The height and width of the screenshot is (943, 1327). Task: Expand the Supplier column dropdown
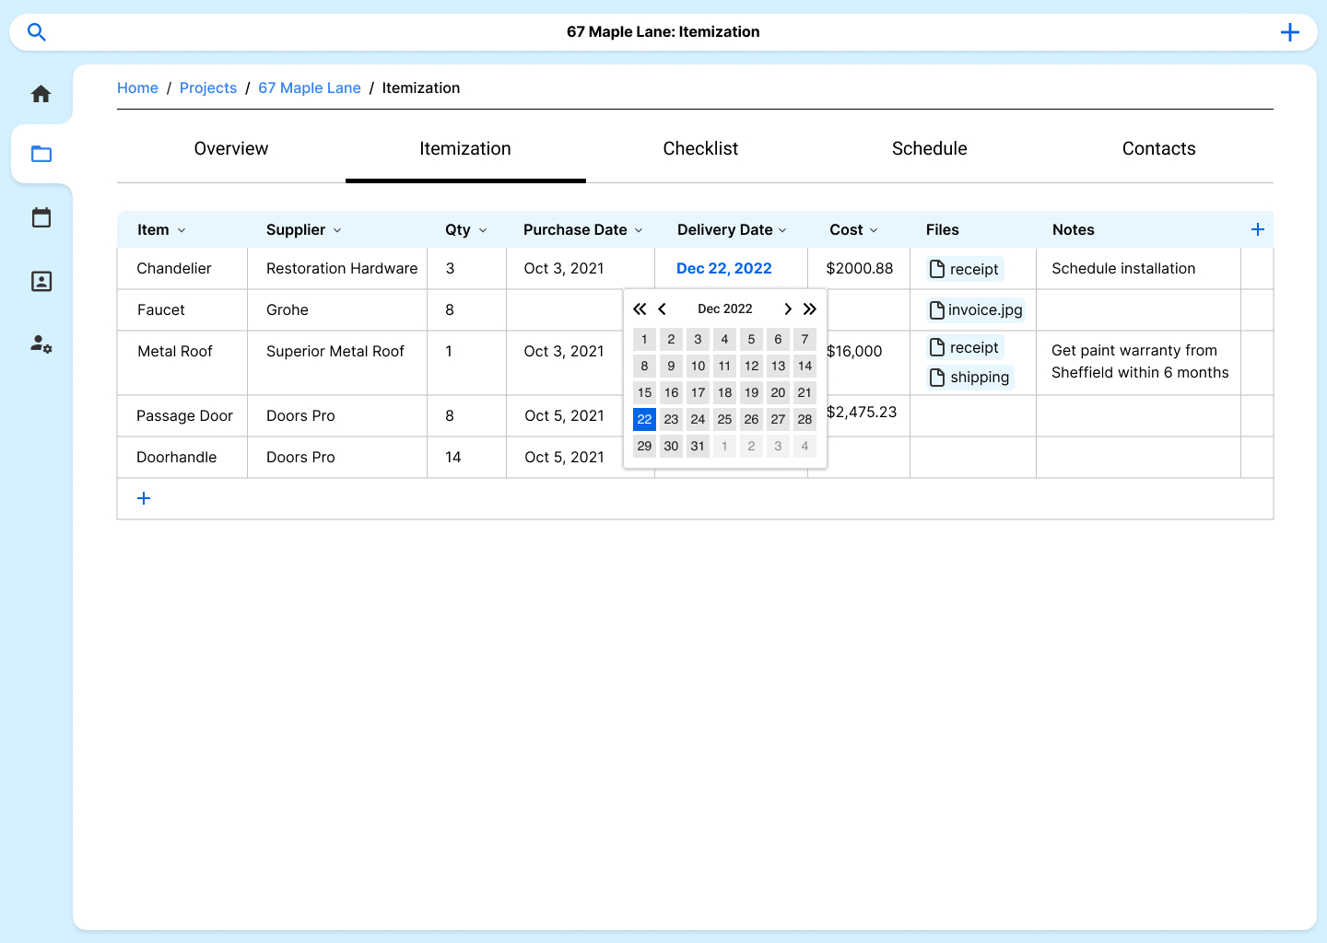pyautogui.click(x=337, y=230)
